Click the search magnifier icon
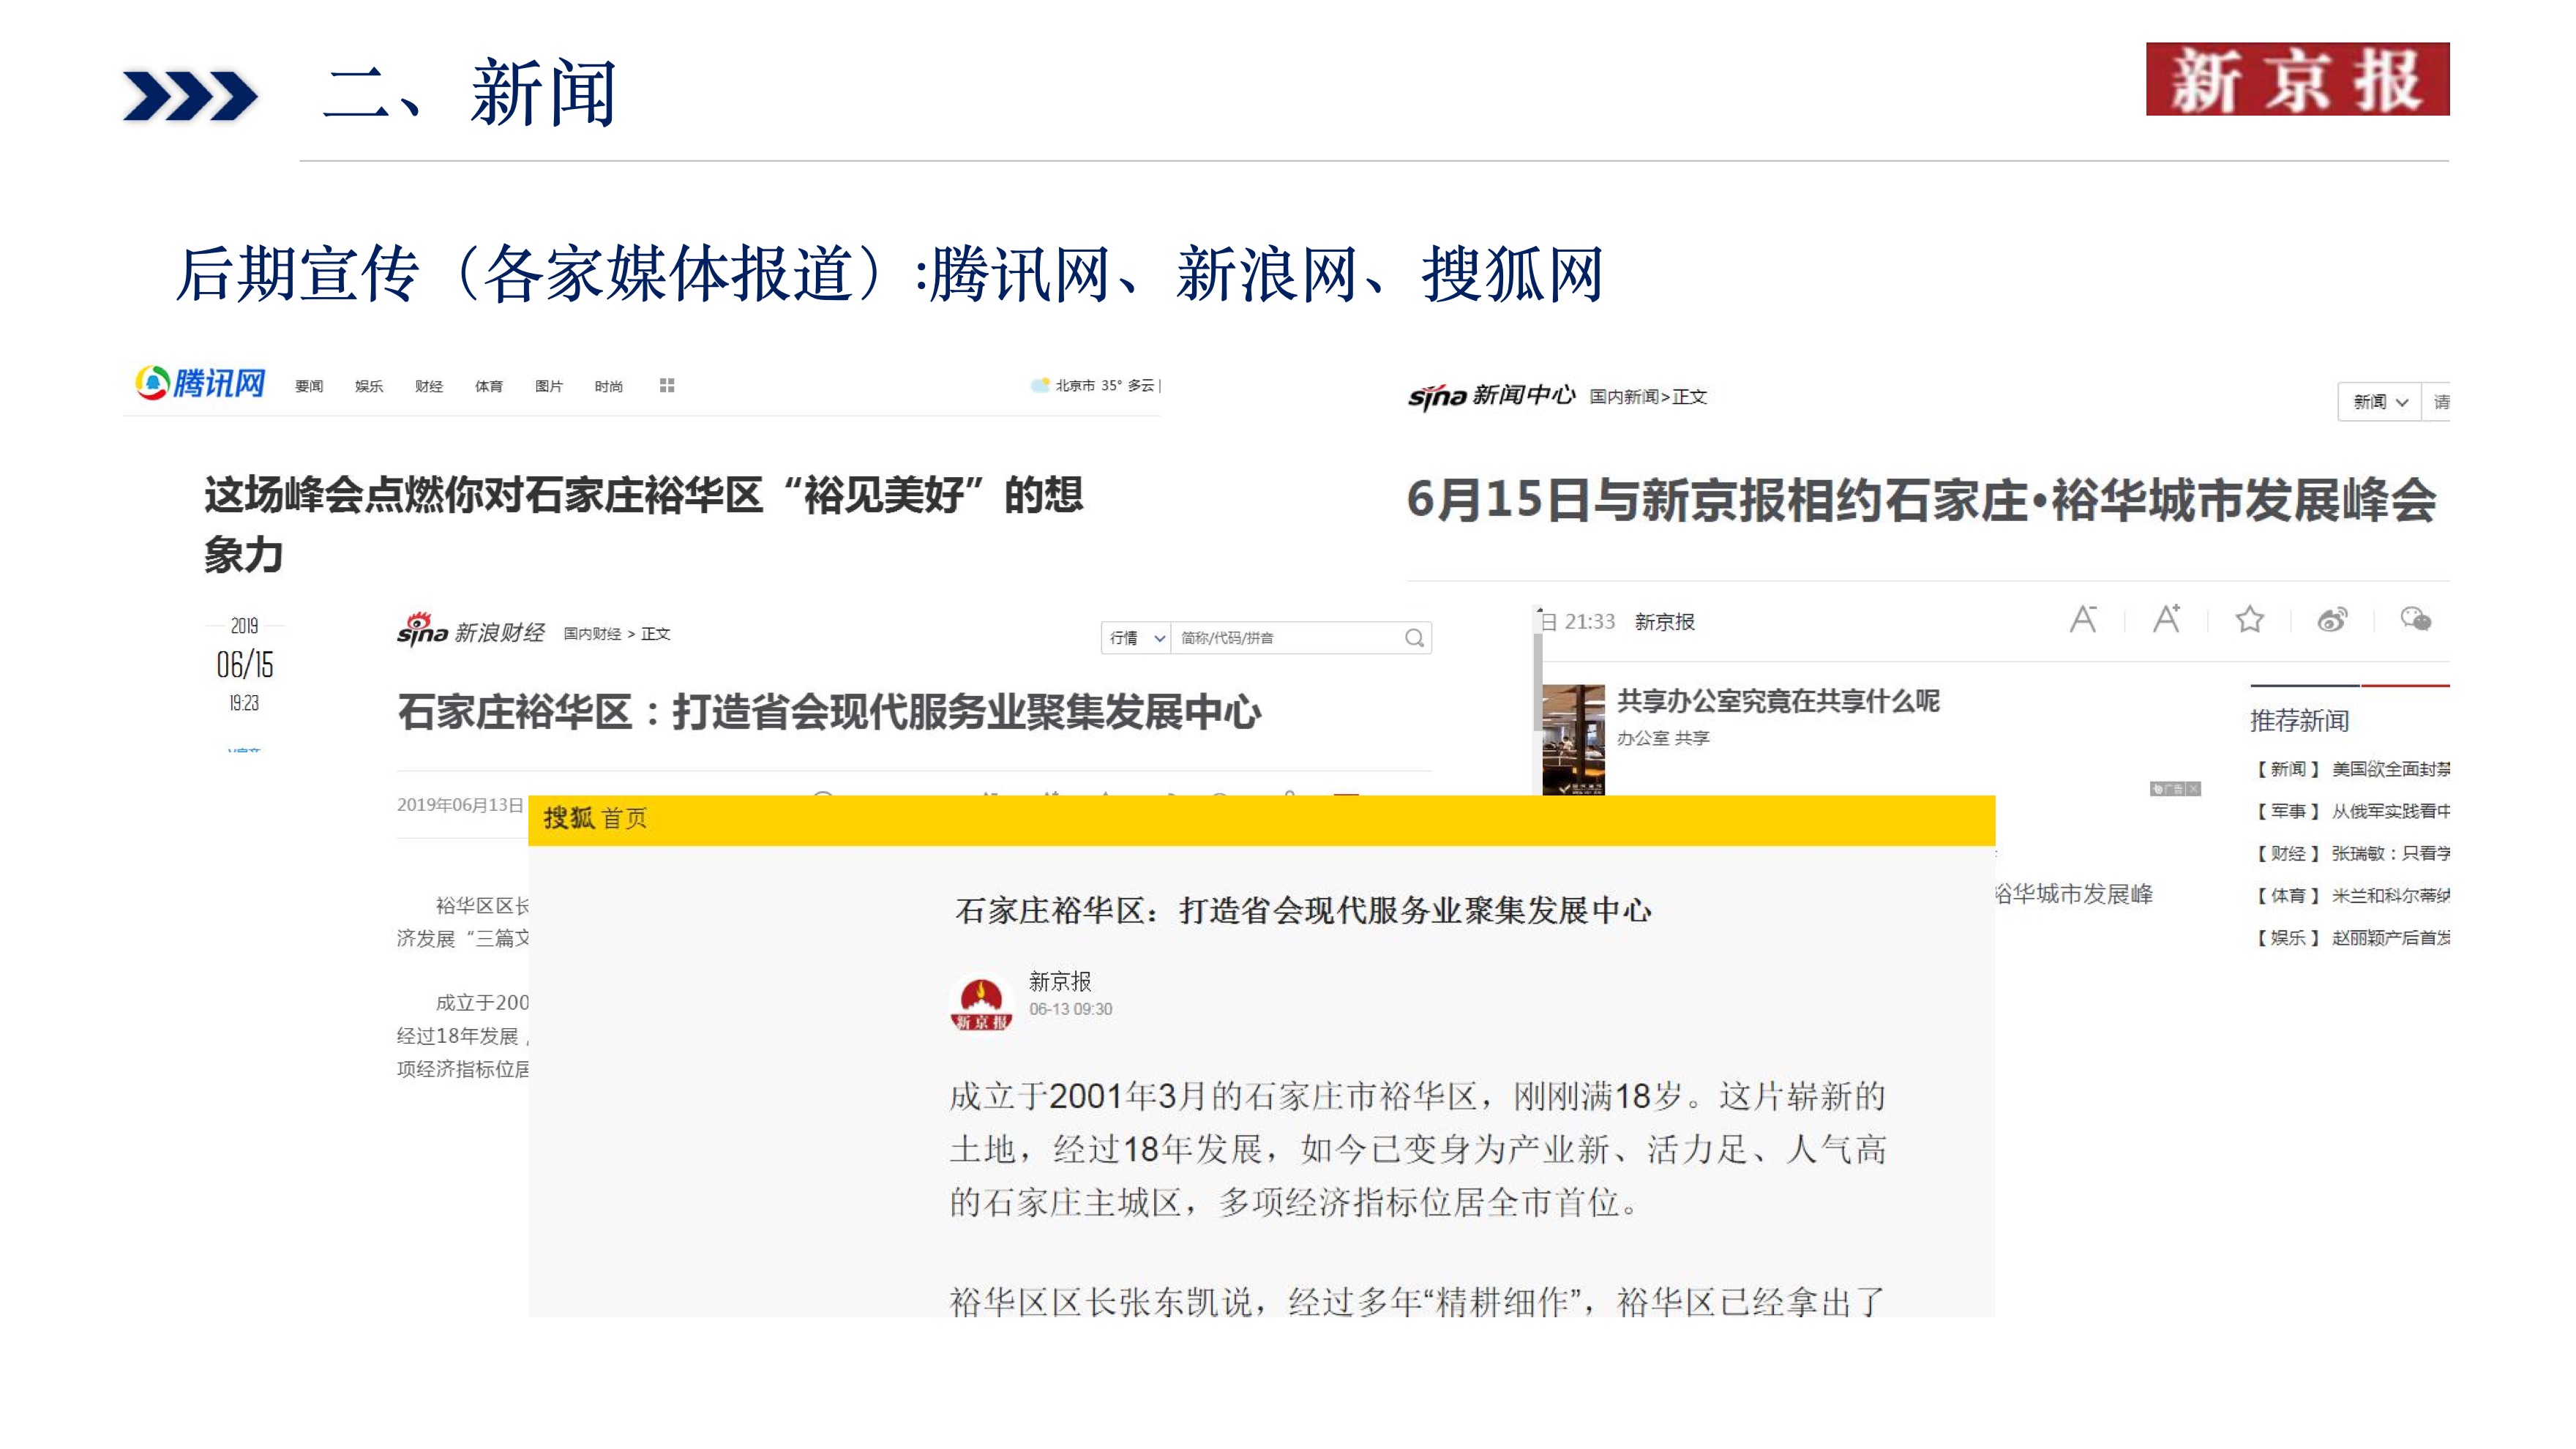Viewport: 2576px width, 1449px height. pos(1414,638)
